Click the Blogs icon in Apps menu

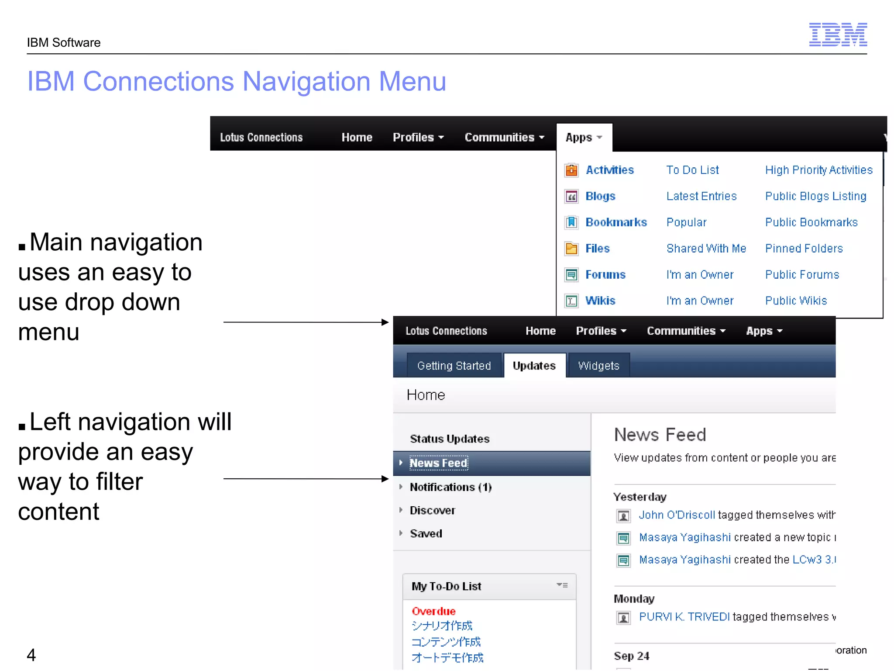[571, 196]
